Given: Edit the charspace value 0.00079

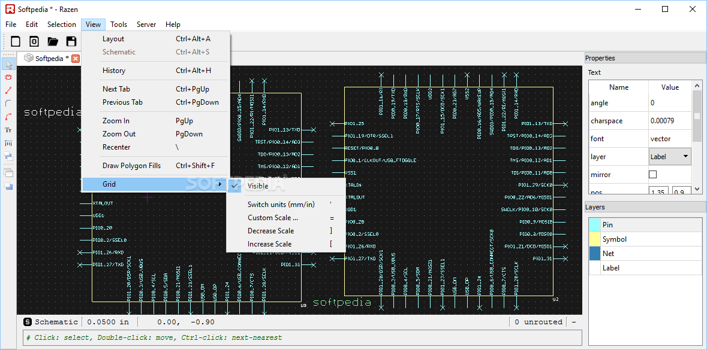Looking at the screenshot, I should point(670,121).
